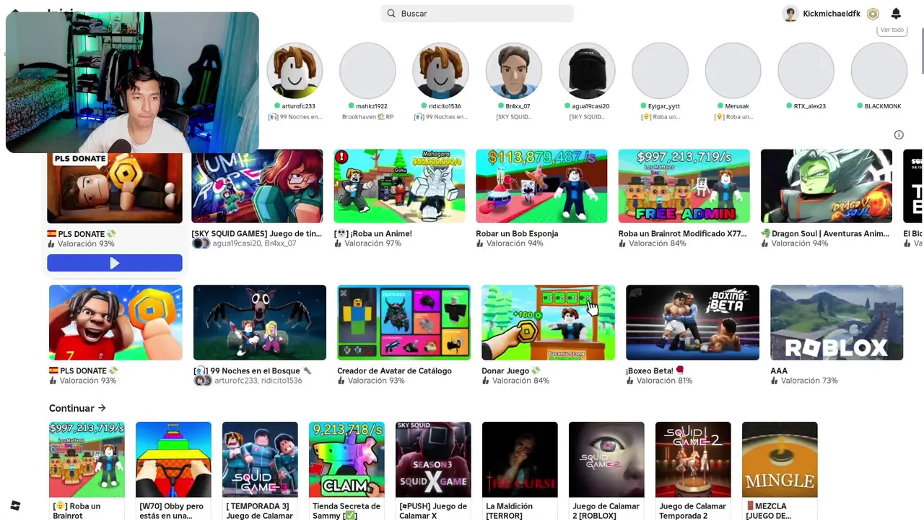Open the notifications bell icon

click(x=896, y=14)
